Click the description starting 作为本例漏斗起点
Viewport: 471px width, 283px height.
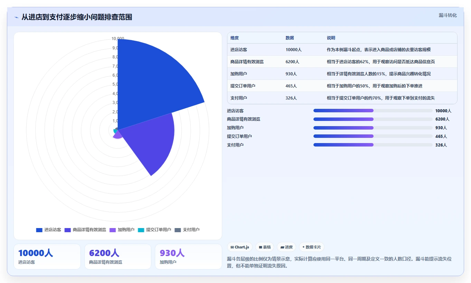379,50
